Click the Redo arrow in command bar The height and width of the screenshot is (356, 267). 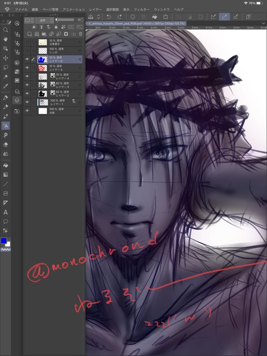pyautogui.click(x=119, y=17)
